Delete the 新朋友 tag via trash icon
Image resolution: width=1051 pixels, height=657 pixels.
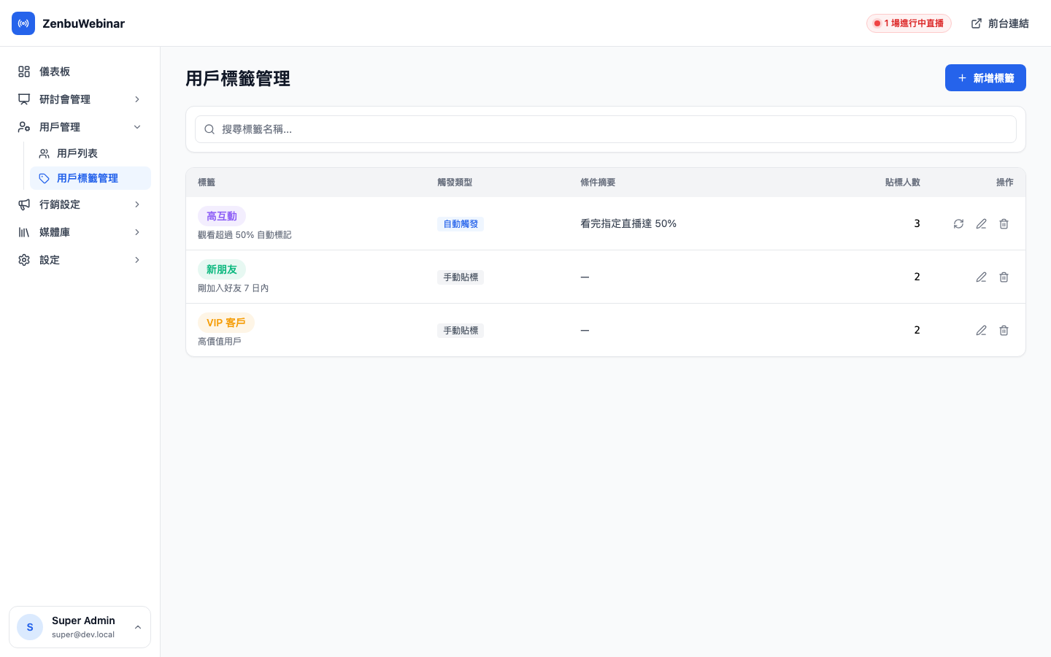point(1004,277)
